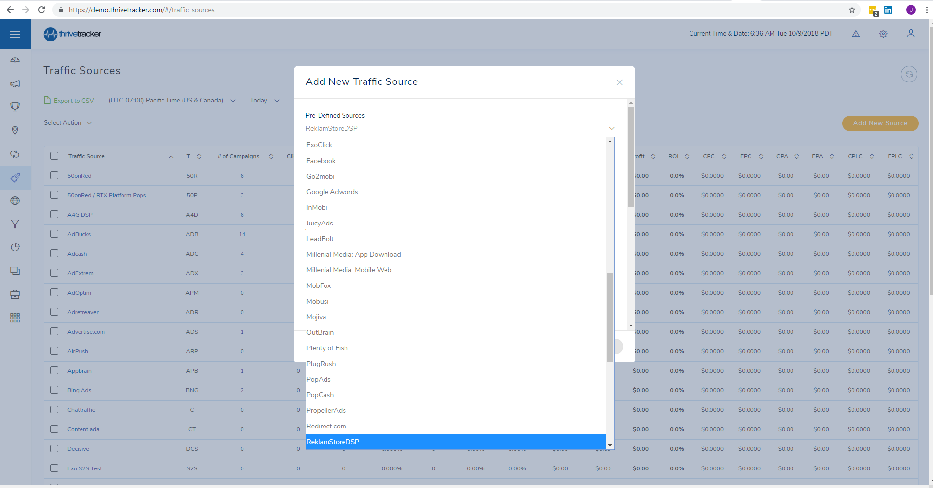Select Facebook from the sources list
933x488 pixels.
coord(456,161)
